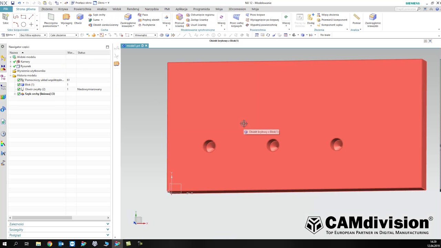This screenshot has height=248, width=441.
Task: Choose the Szyk cechy command
Action: [96, 15]
